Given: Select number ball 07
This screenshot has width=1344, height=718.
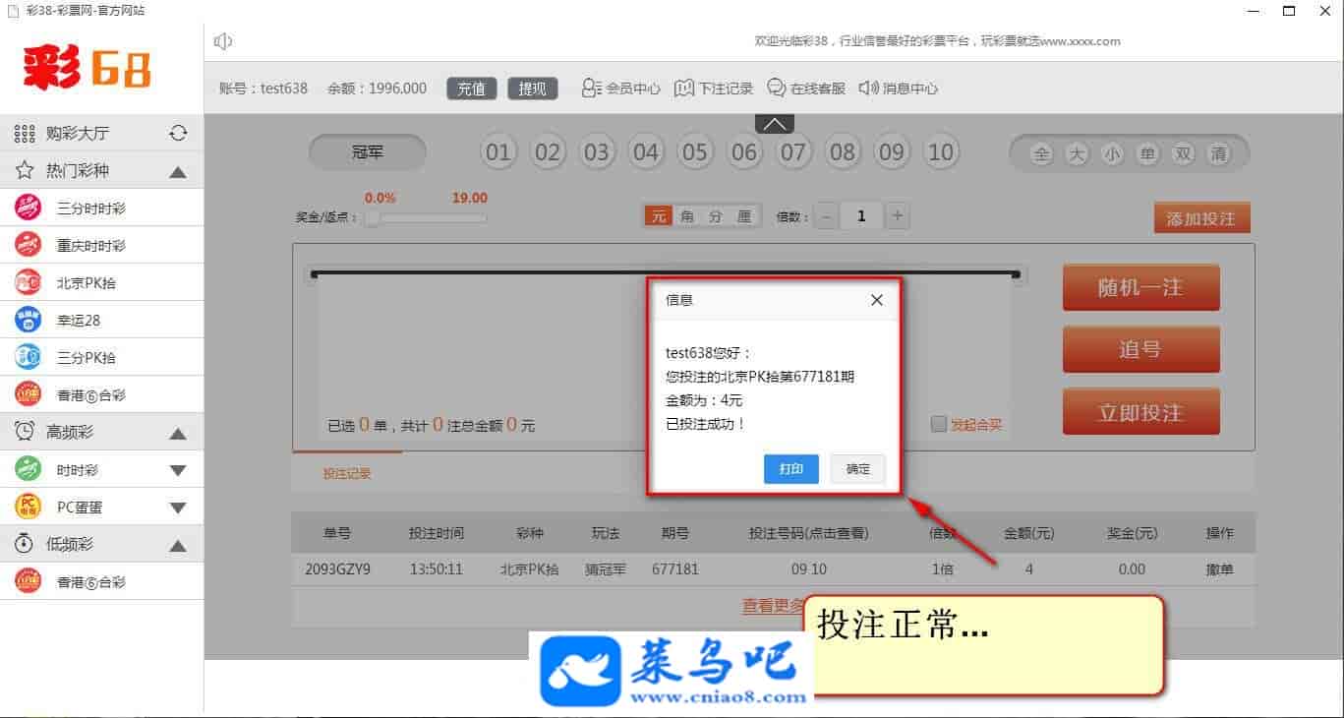Looking at the screenshot, I should [x=793, y=152].
